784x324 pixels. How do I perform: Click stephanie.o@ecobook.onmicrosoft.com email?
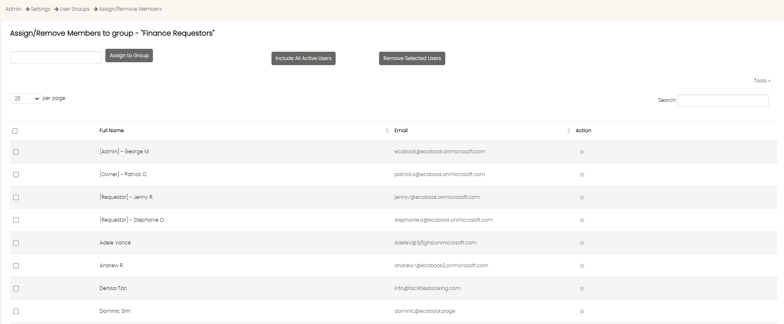[443, 220]
